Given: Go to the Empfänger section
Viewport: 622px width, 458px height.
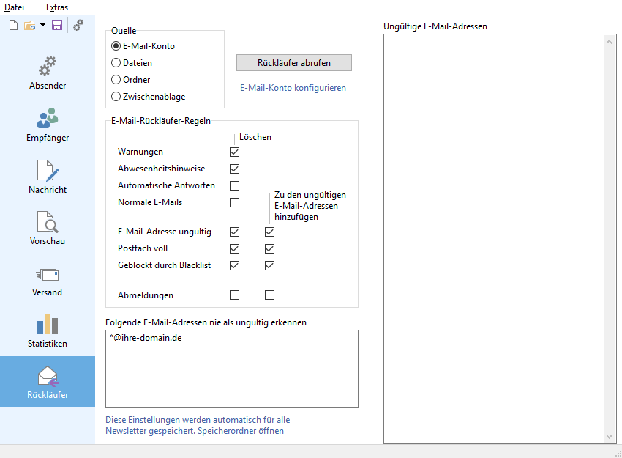Looking at the screenshot, I should [48, 125].
